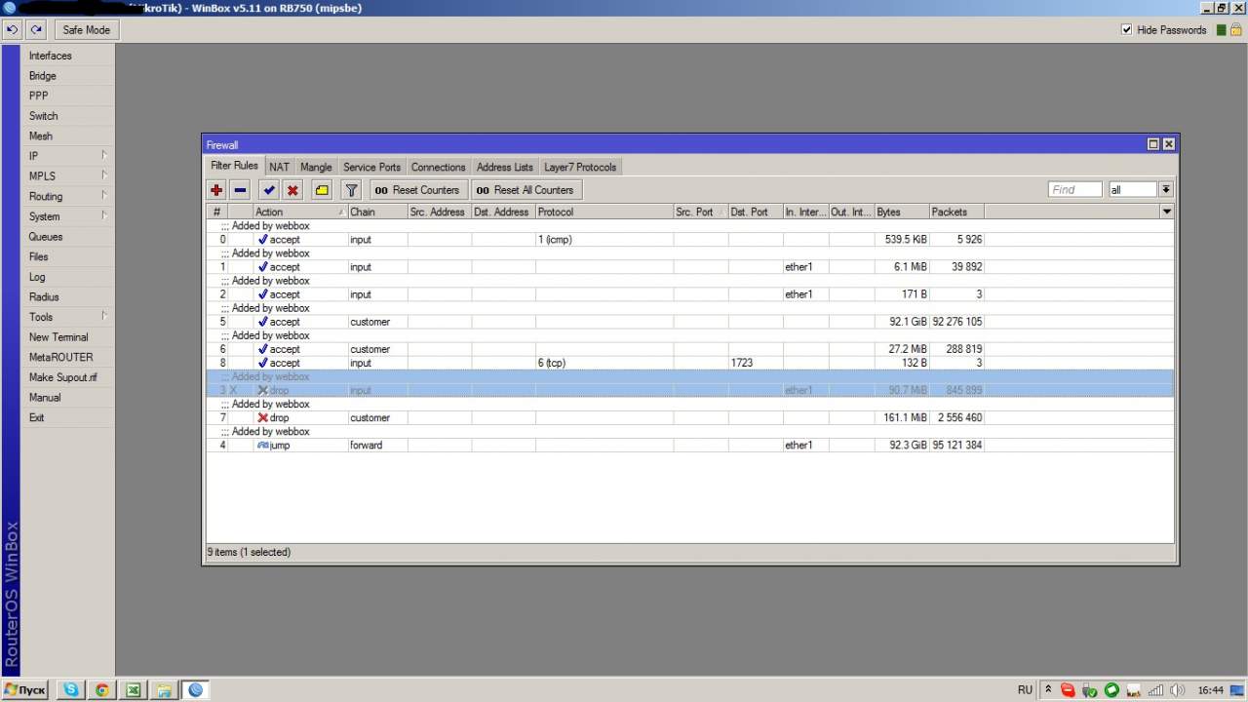Select the jump forward rule row
Screen dimensions: 1248x702
[689, 445]
